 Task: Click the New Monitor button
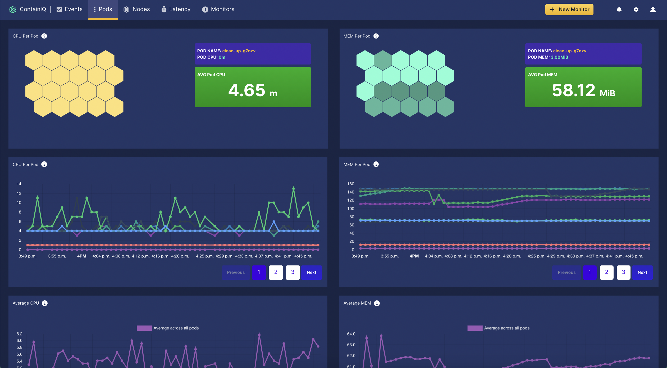[x=569, y=9]
